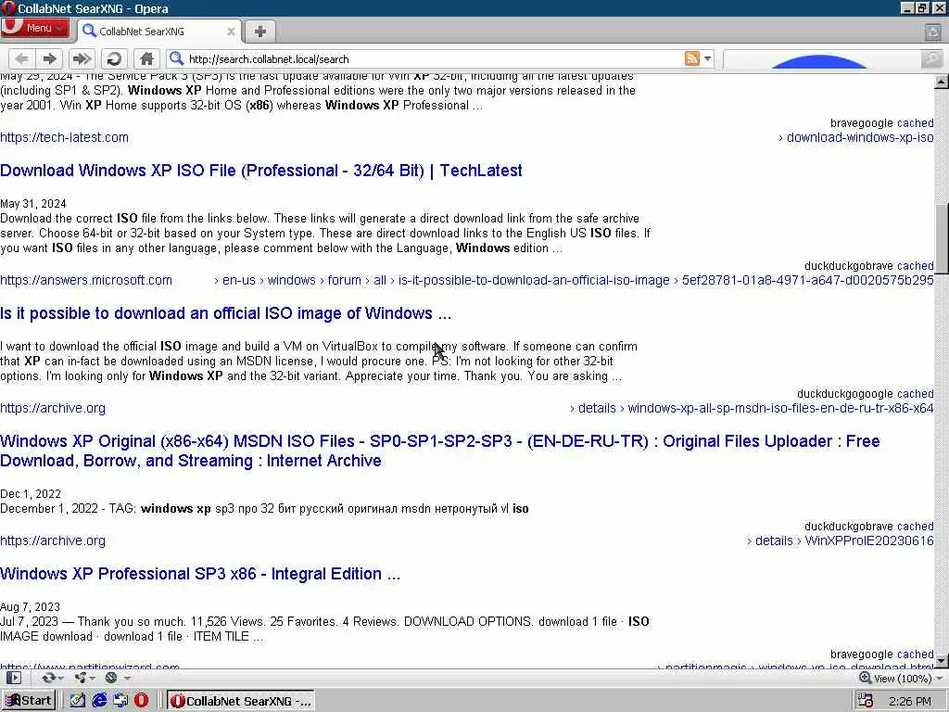Launch Opera from quick launch bar
Viewport: 949px width, 712px height.
click(142, 701)
